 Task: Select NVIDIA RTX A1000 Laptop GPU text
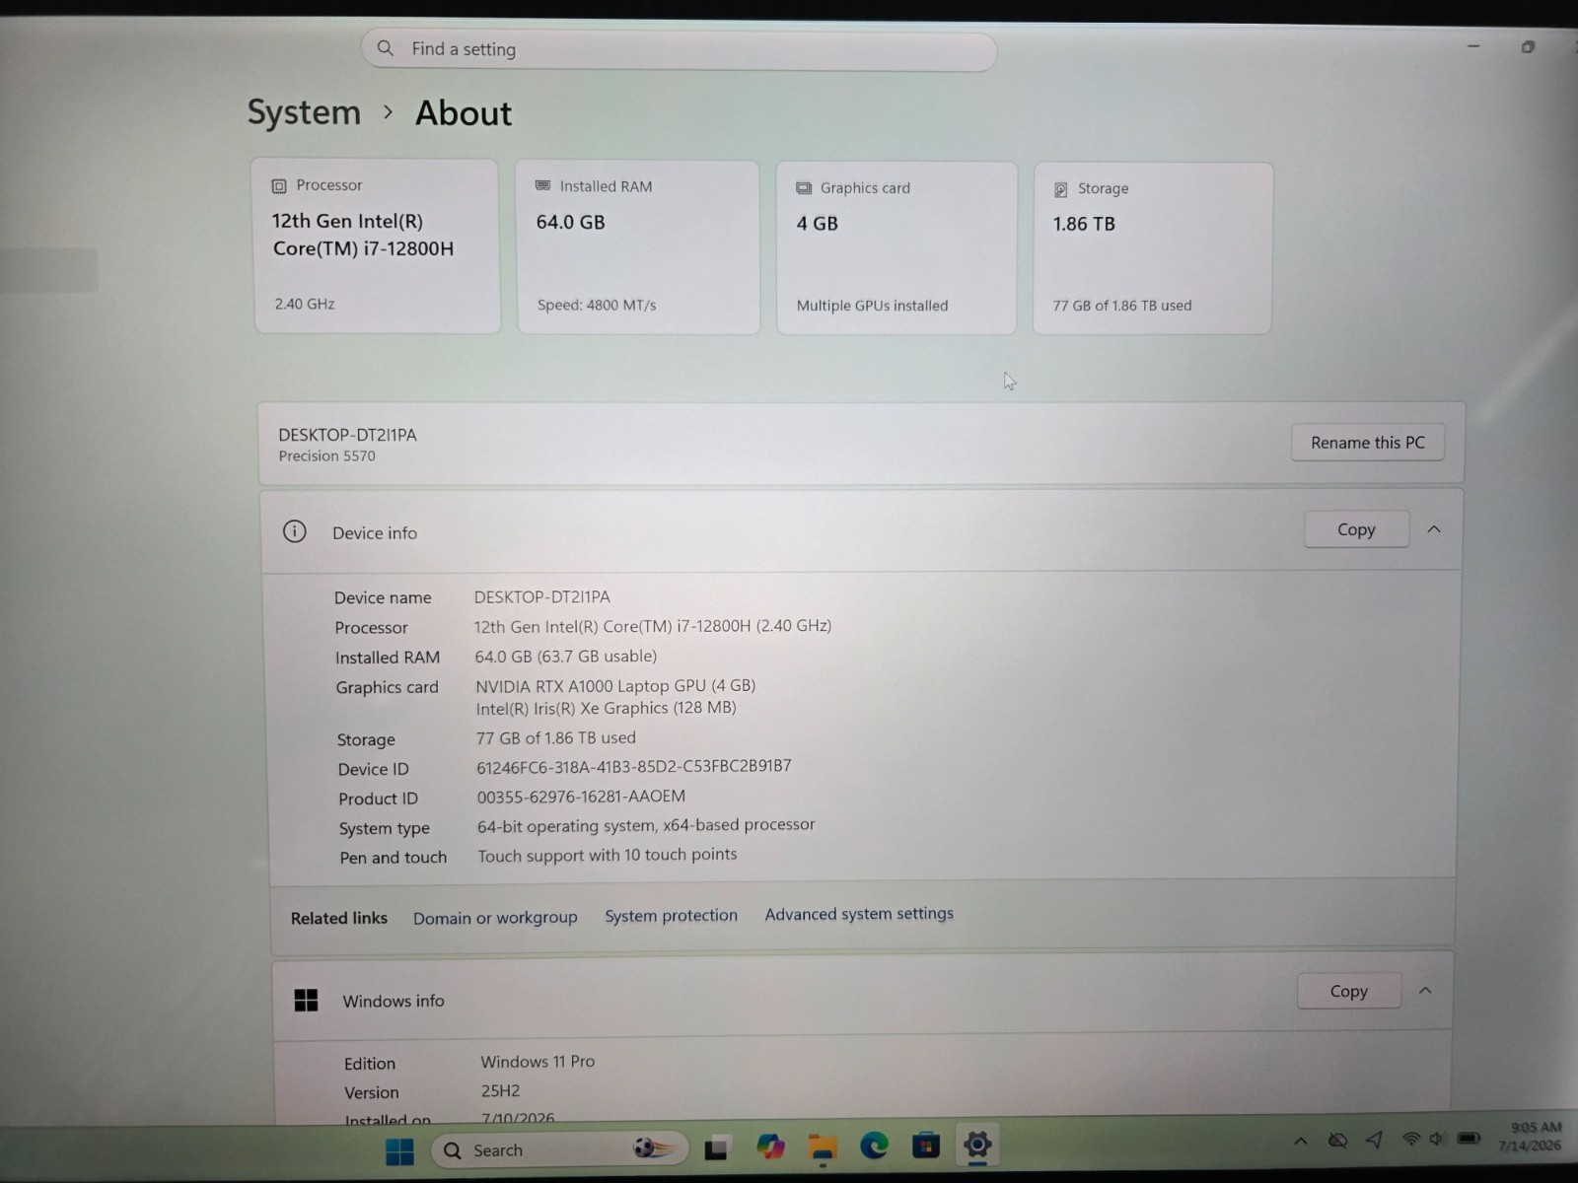click(x=614, y=685)
